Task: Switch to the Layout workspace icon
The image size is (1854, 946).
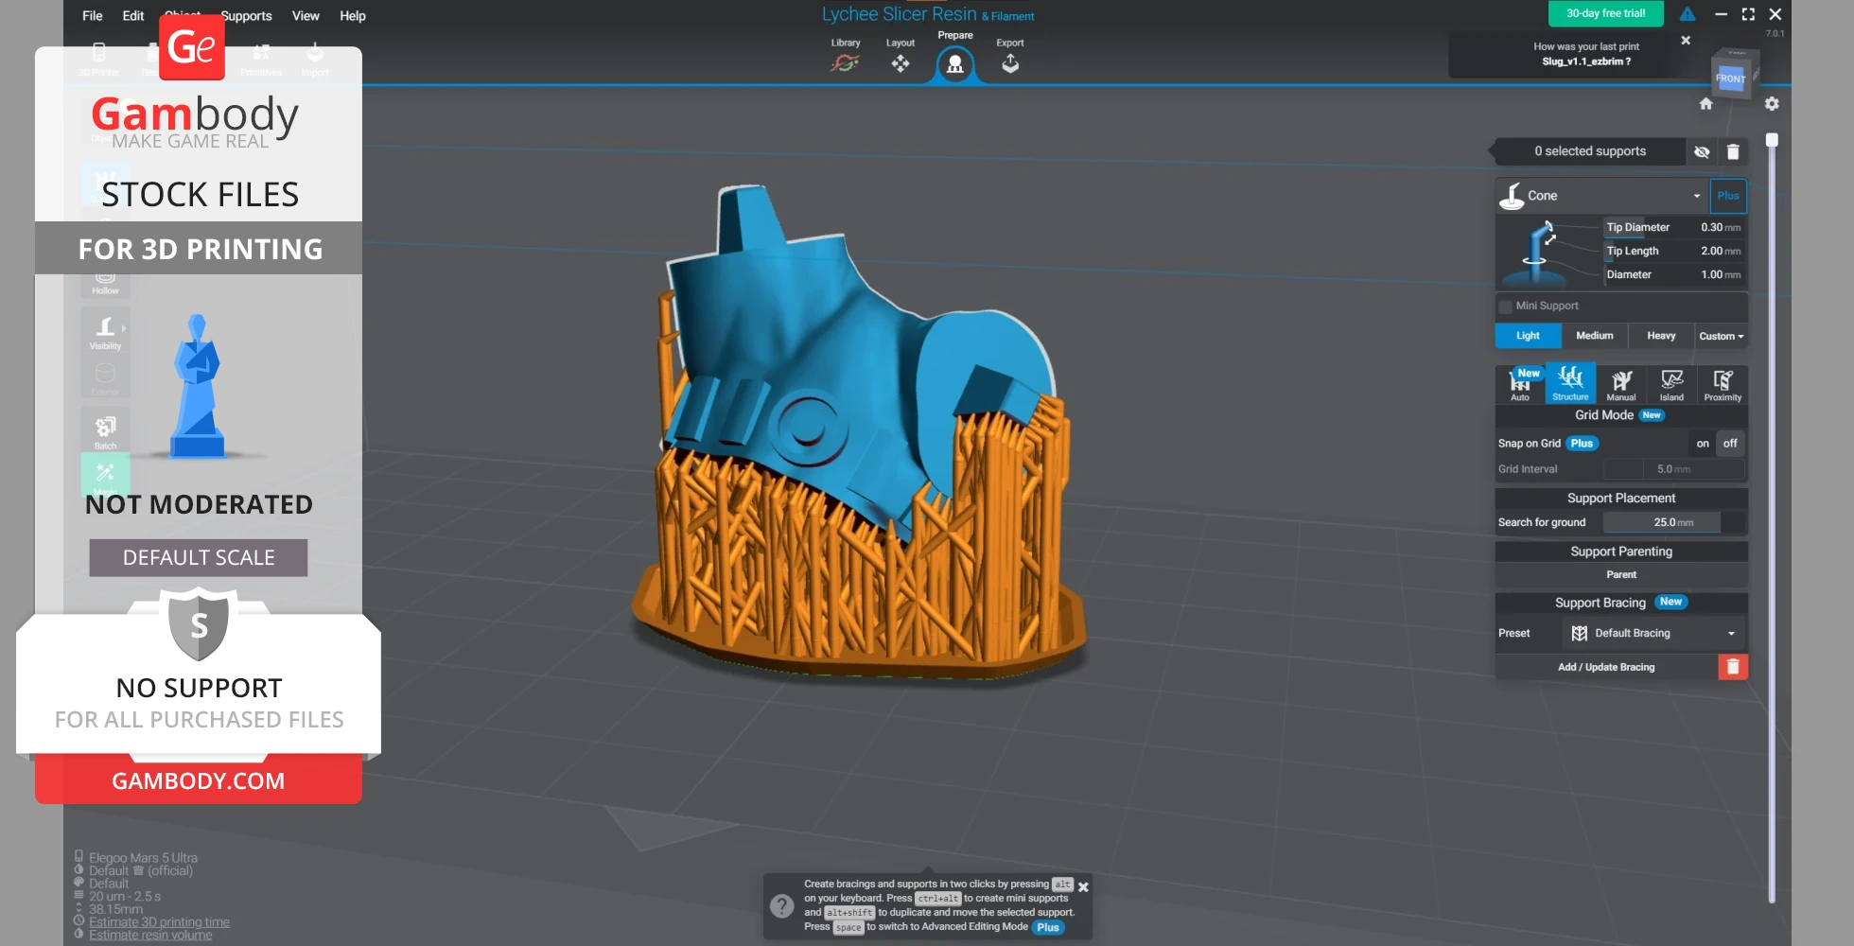Action: (900, 62)
